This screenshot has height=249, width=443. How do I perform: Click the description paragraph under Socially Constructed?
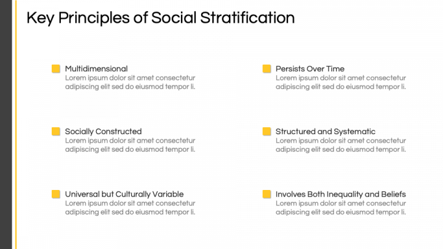tap(130, 145)
